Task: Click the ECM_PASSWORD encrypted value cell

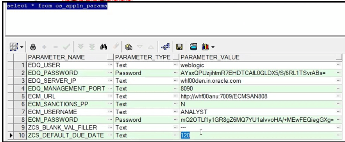Action: [261, 120]
